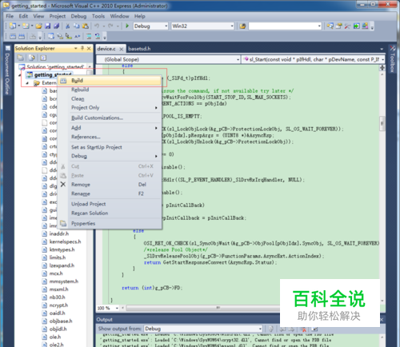Open the Toolbox side tab

coord(392,59)
